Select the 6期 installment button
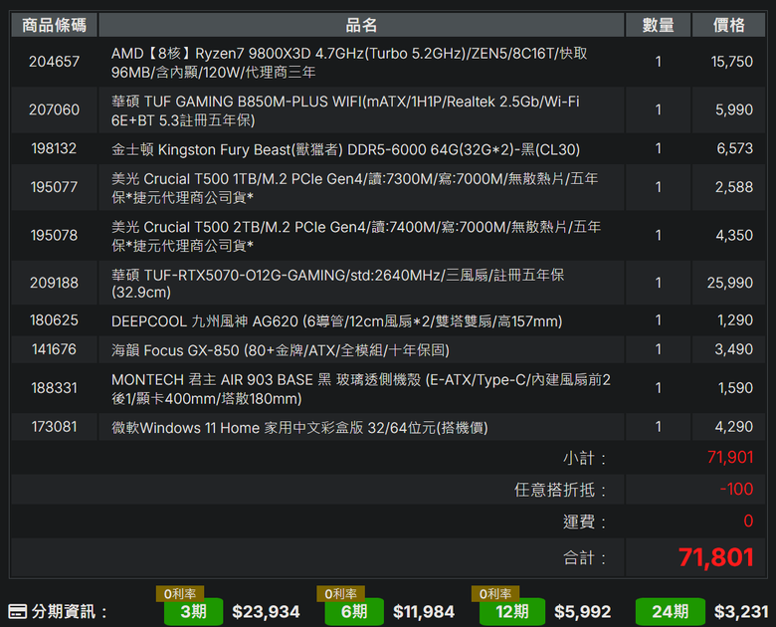 click(x=354, y=611)
